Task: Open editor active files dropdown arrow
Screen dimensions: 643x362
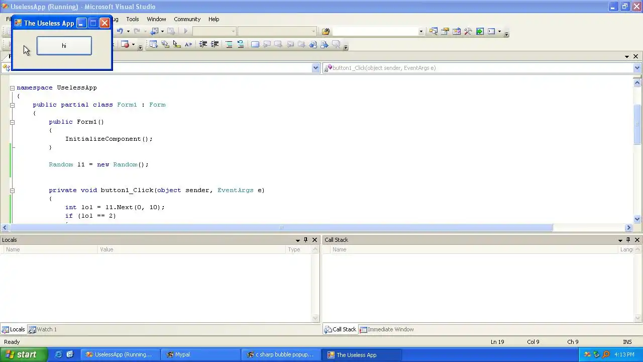Action: pyautogui.click(x=627, y=56)
